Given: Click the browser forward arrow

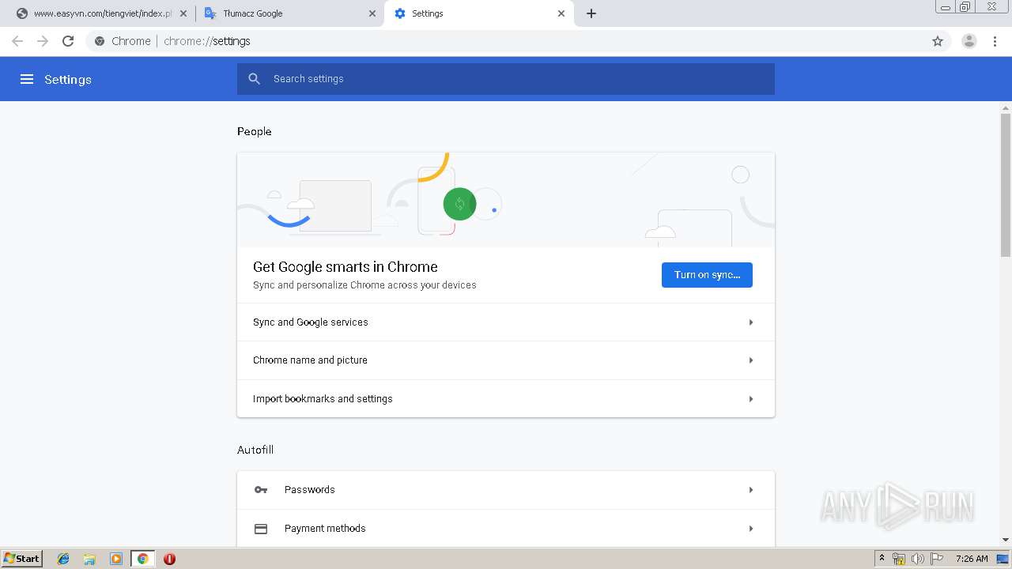Looking at the screenshot, I should click(43, 41).
